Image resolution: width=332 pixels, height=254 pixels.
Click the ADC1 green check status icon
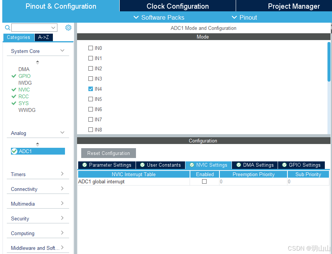coord(14,151)
